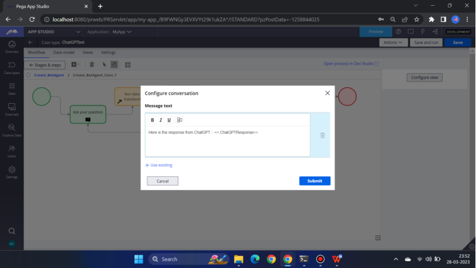Submit the conversation configuration
The height and width of the screenshot is (268, 476).
point(315,181)
